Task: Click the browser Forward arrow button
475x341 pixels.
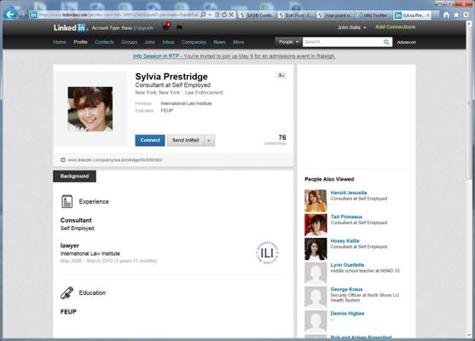Action: pyautogui.click(x=22, y=14)
